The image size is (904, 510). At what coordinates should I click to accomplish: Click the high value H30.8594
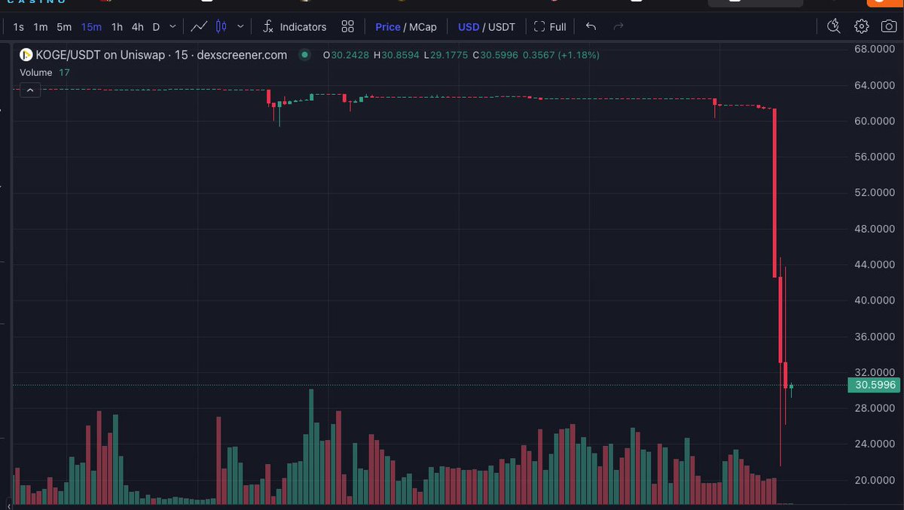396,55
